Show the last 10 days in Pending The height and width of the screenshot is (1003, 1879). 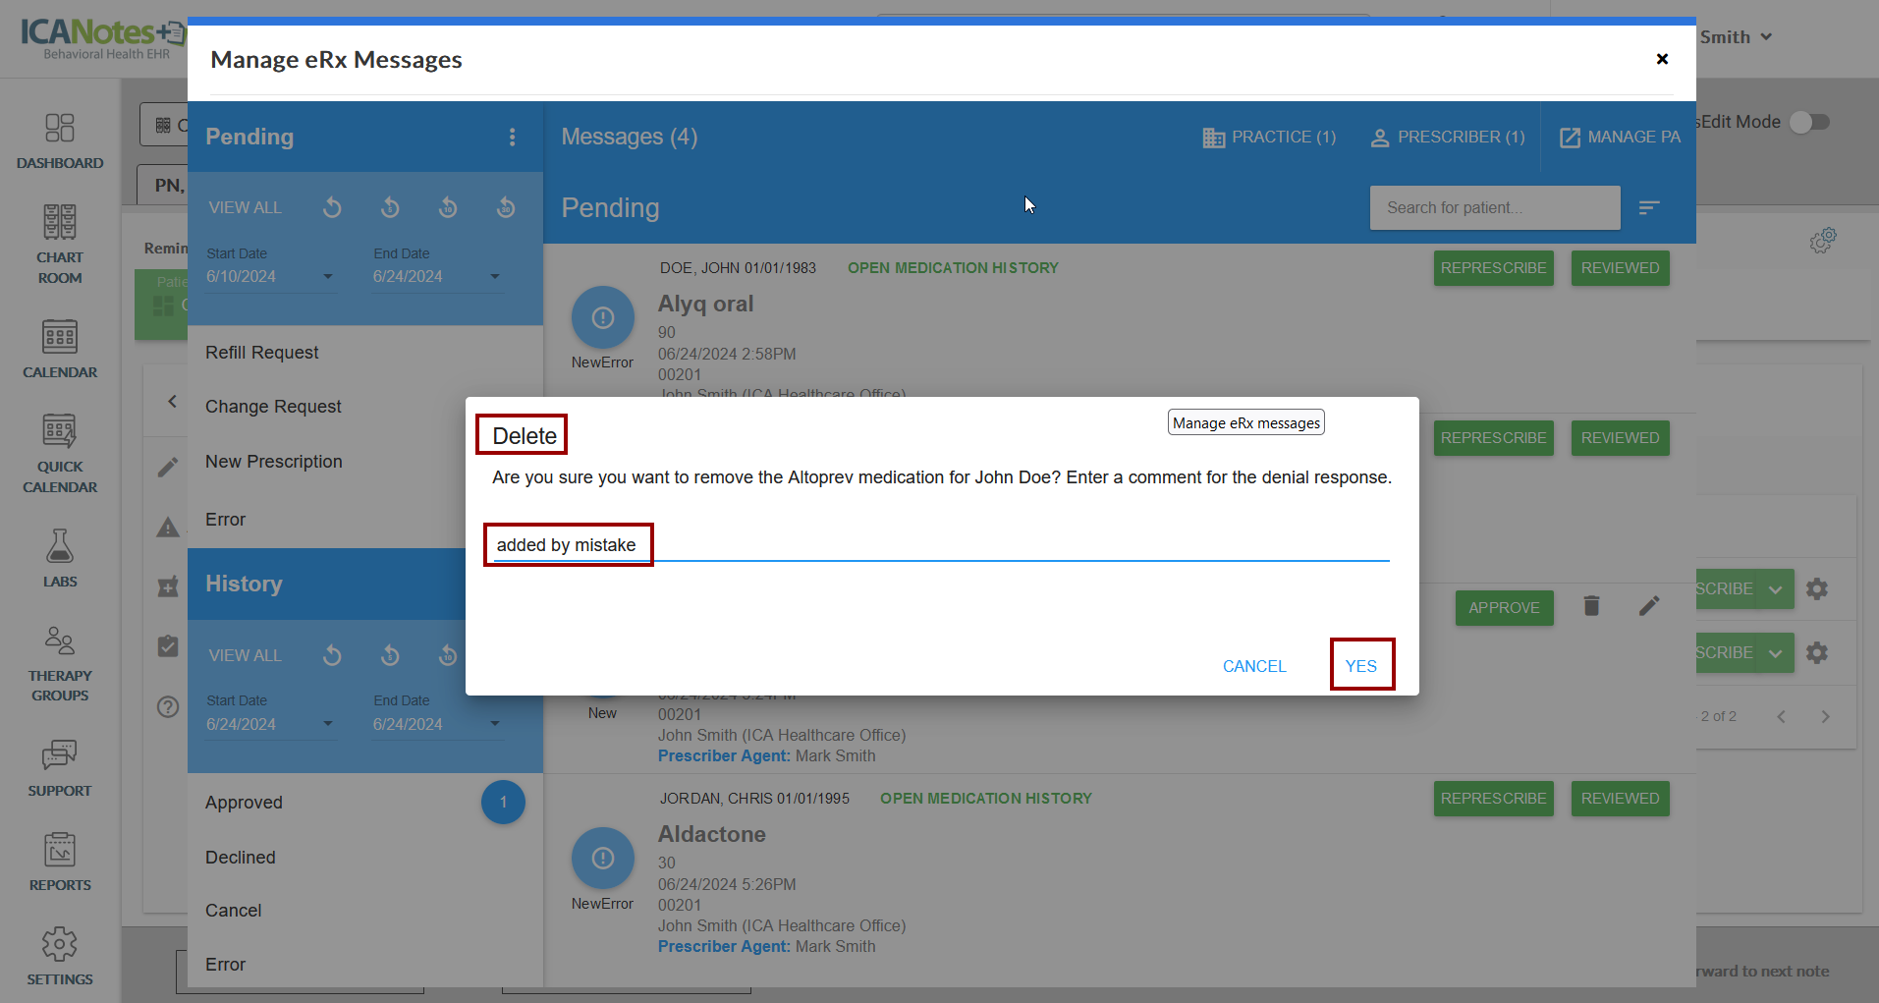coord(448,207)
